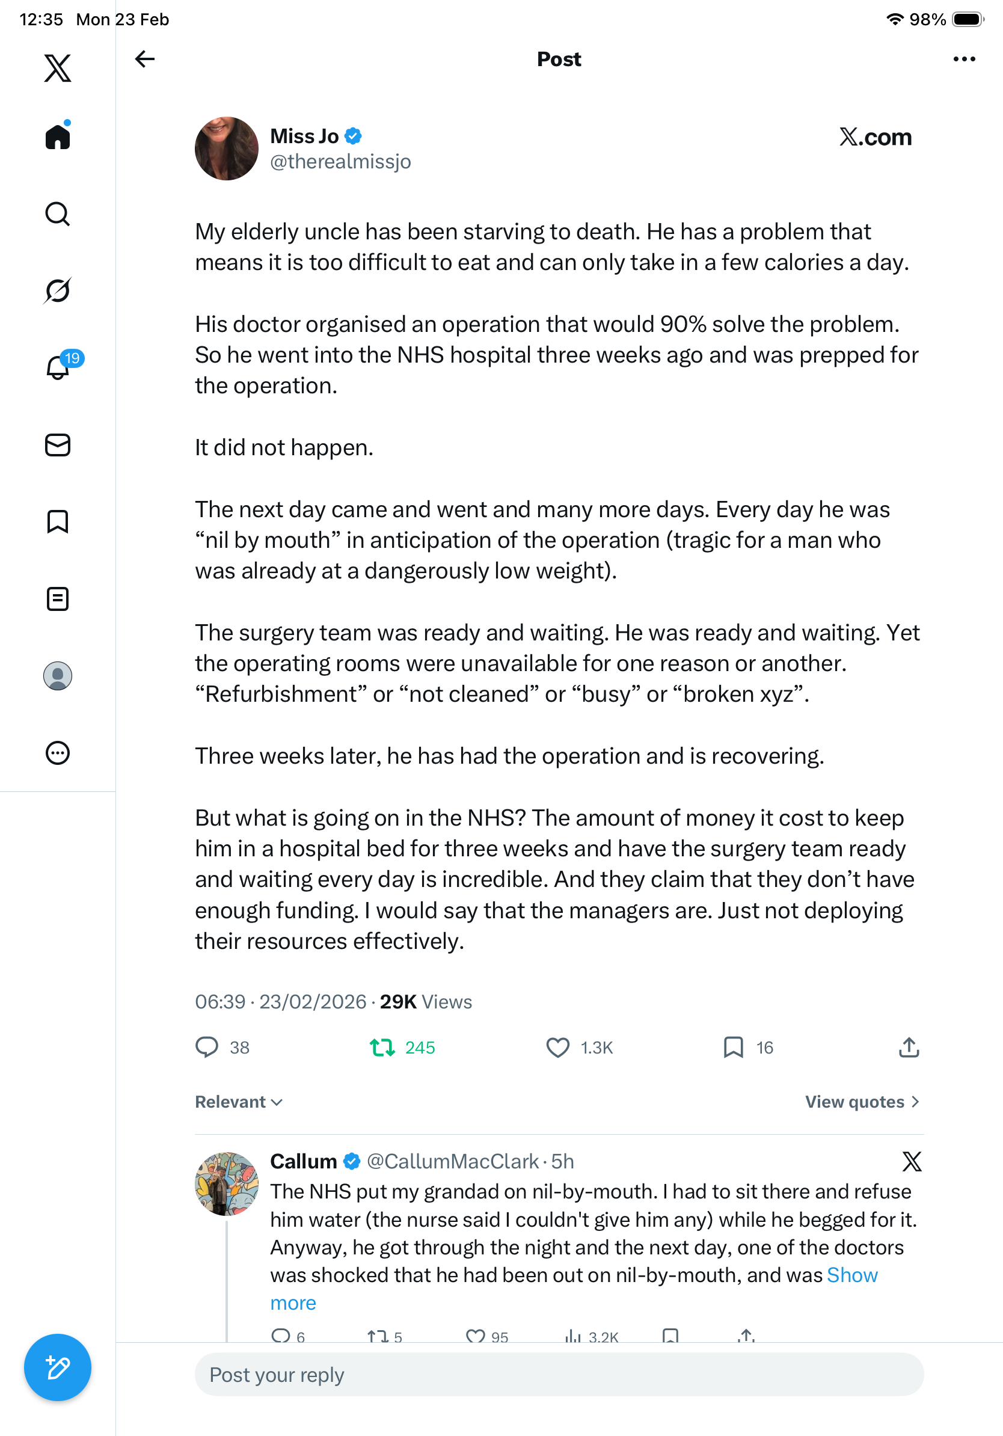Toggle repost on Miss Jo's post
1003x1436 pixels.
(x=382, y=1048)
